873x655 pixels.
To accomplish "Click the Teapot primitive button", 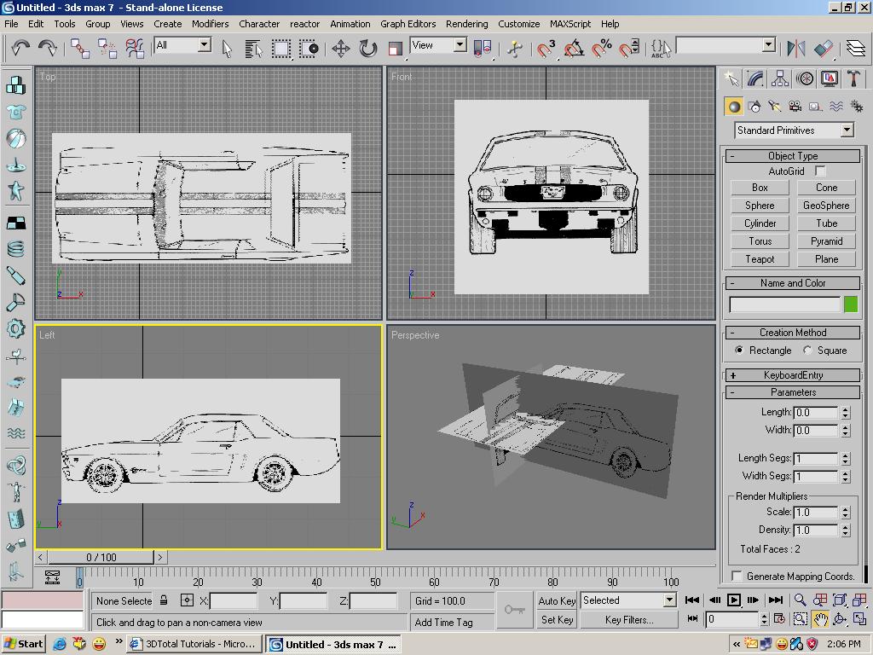I will tap(760, 259).
